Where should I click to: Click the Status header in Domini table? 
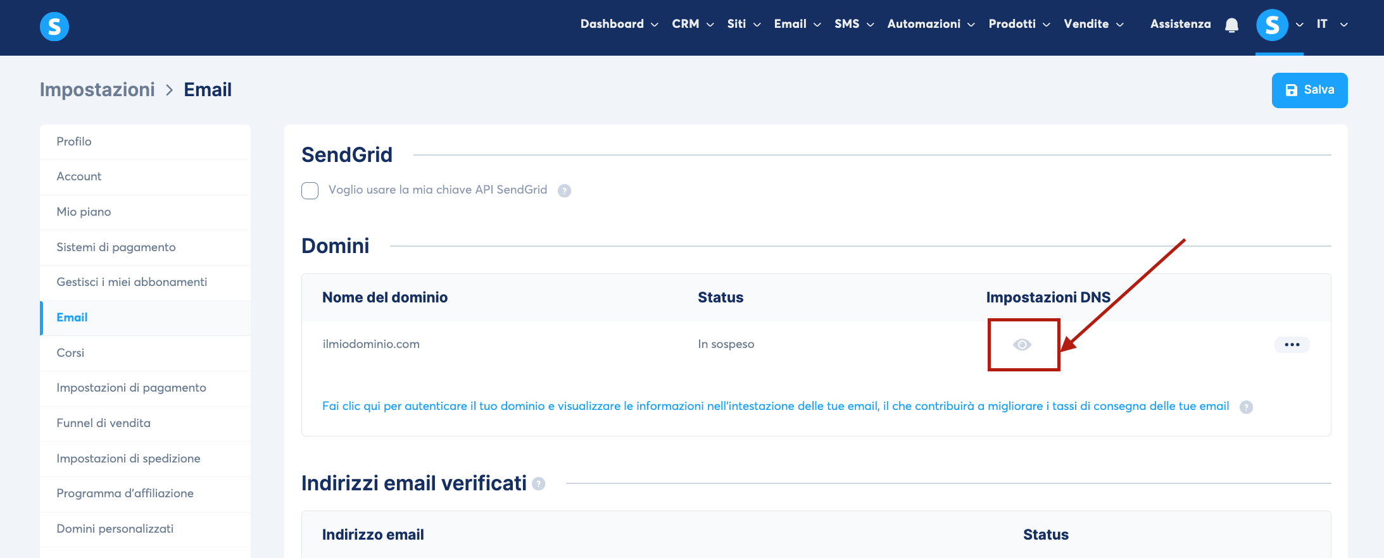[720, 297]
